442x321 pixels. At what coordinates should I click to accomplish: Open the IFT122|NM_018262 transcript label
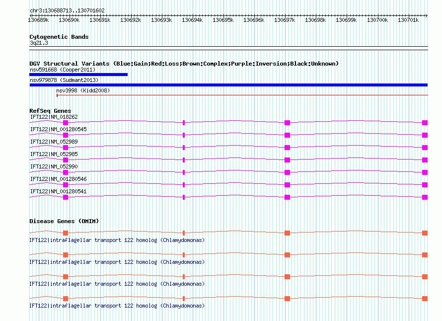(x=54, y=117)
